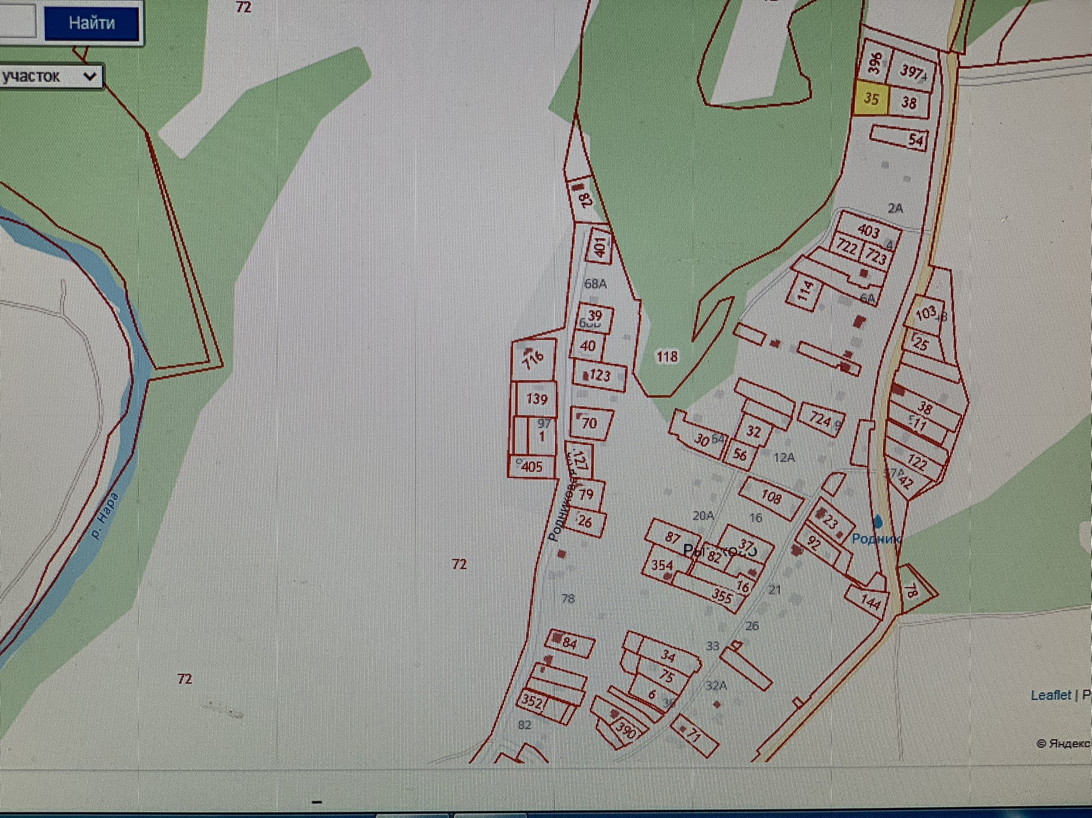Click parcel 403 near the road

tap(868, 230)
